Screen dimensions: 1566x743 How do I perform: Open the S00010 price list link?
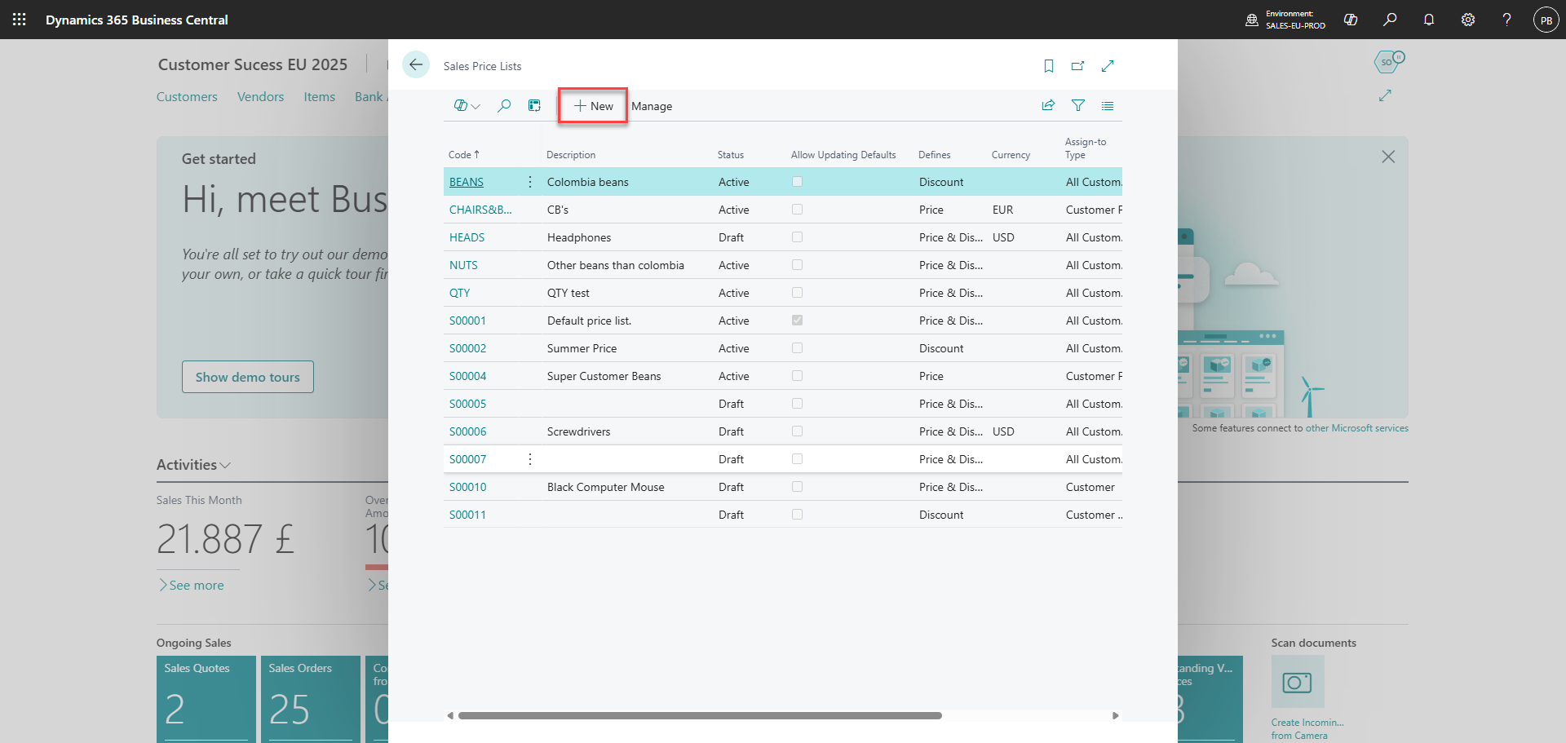[467, 487]
